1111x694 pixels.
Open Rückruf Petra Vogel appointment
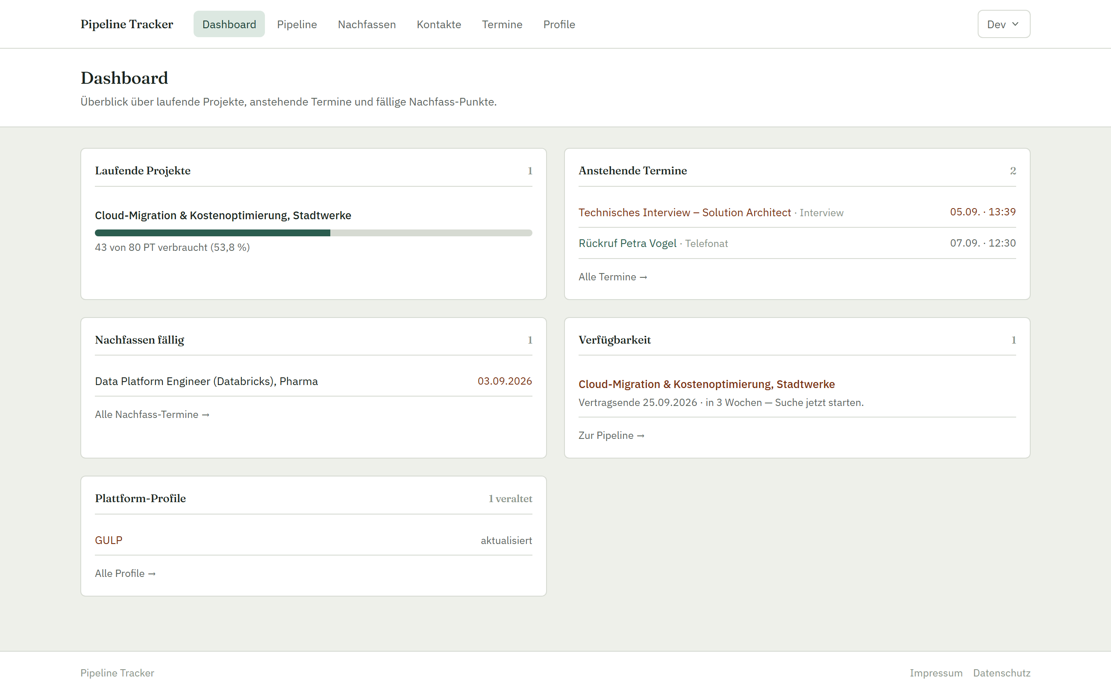click(x=627, y=243)
